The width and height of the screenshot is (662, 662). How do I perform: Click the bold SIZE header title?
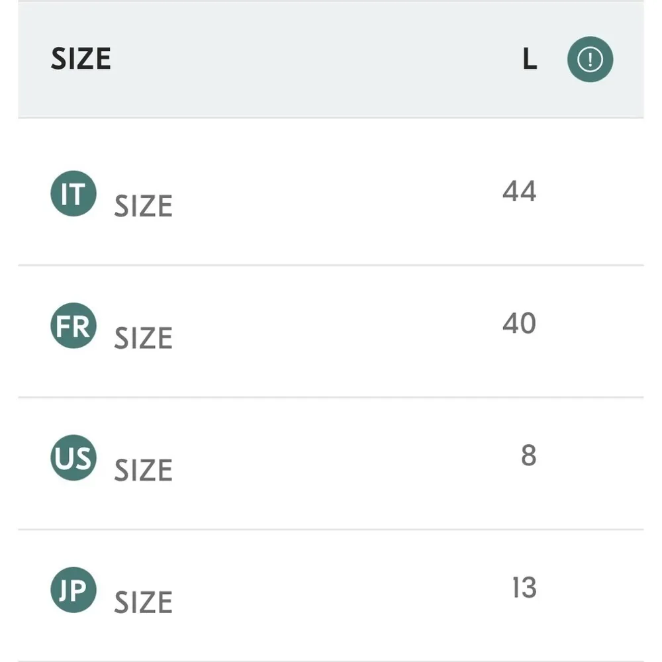[81, 60]
